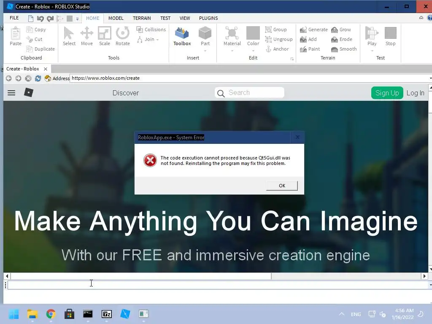Click the Address URL field
432x324 pixels.
250,78
